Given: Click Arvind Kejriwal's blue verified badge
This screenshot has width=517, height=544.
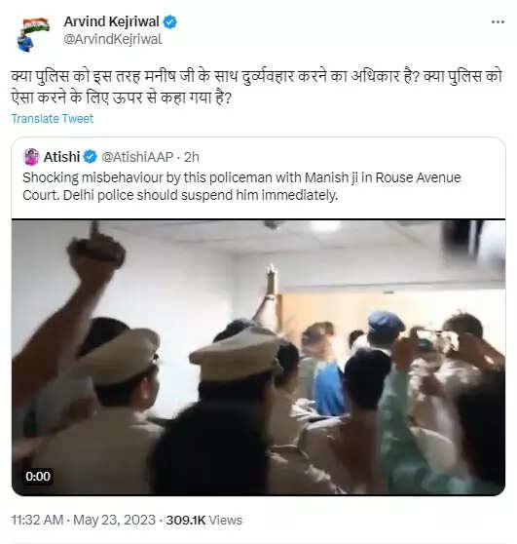Looking at the screenshot, I should coord(170,21).
